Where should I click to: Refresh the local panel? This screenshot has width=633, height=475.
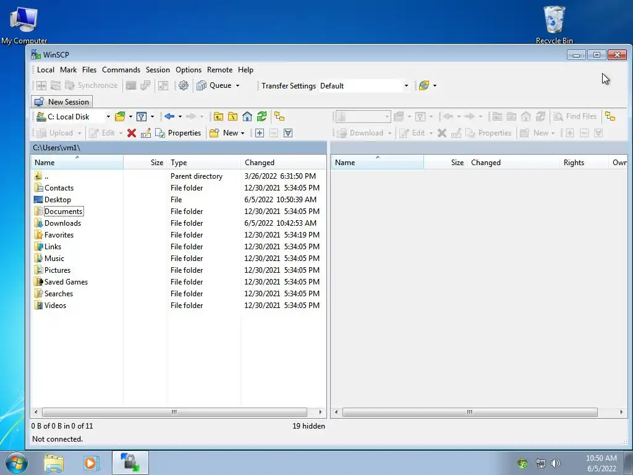261,117
